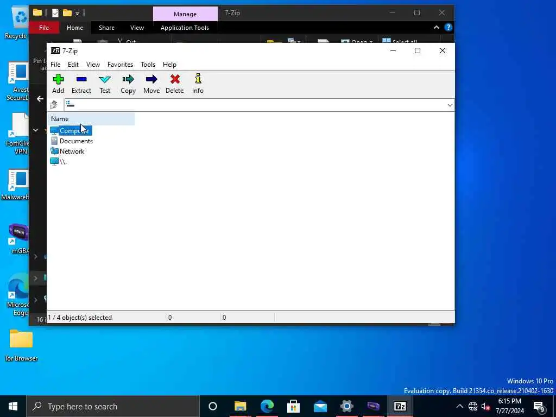
Task: Click the Info toolbar button
Action: coord(198,84)
